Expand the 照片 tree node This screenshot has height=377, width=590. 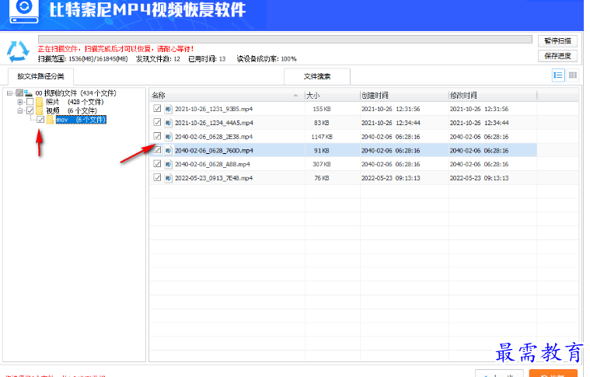(x=20, y=102)
